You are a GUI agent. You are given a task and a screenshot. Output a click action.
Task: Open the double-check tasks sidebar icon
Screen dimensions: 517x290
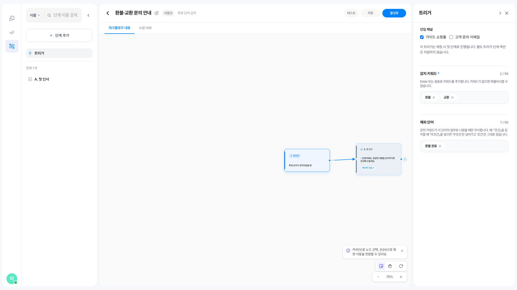[12, 32]
